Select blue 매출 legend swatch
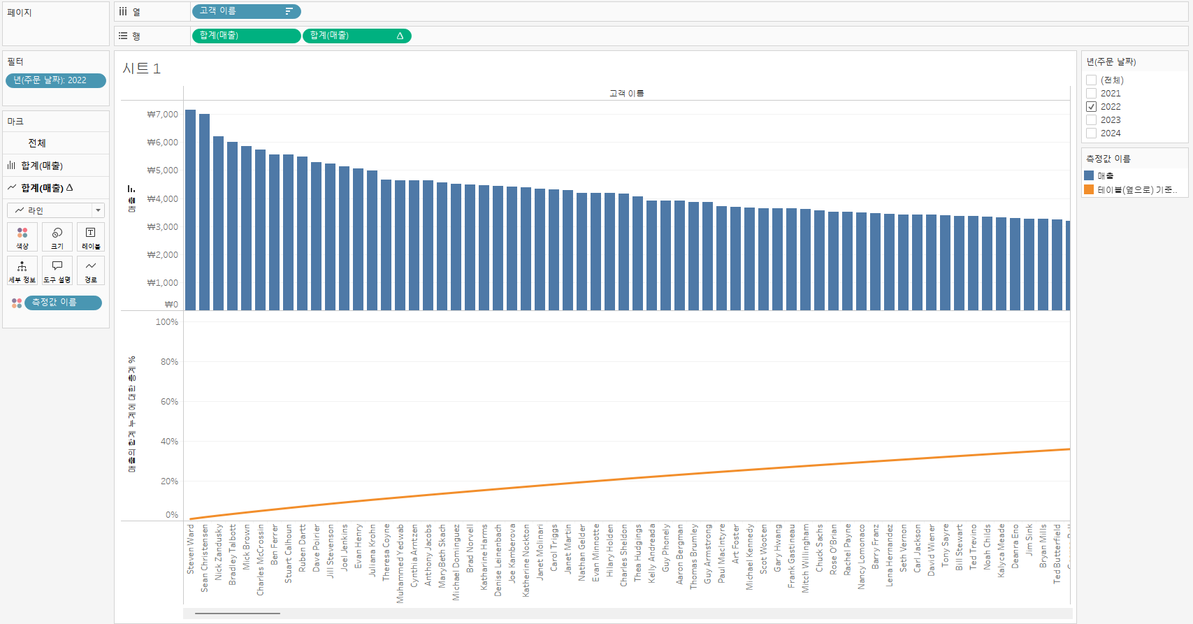Viewport: 1193px width, 624px height. (x=1089, y=175)
